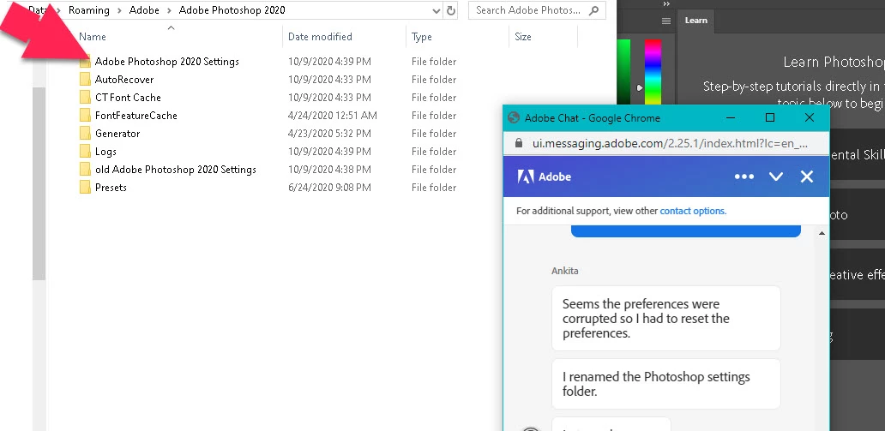885x431 pixels.
Task: Click Learn Photoshop heading
Action: coord(834,62)
